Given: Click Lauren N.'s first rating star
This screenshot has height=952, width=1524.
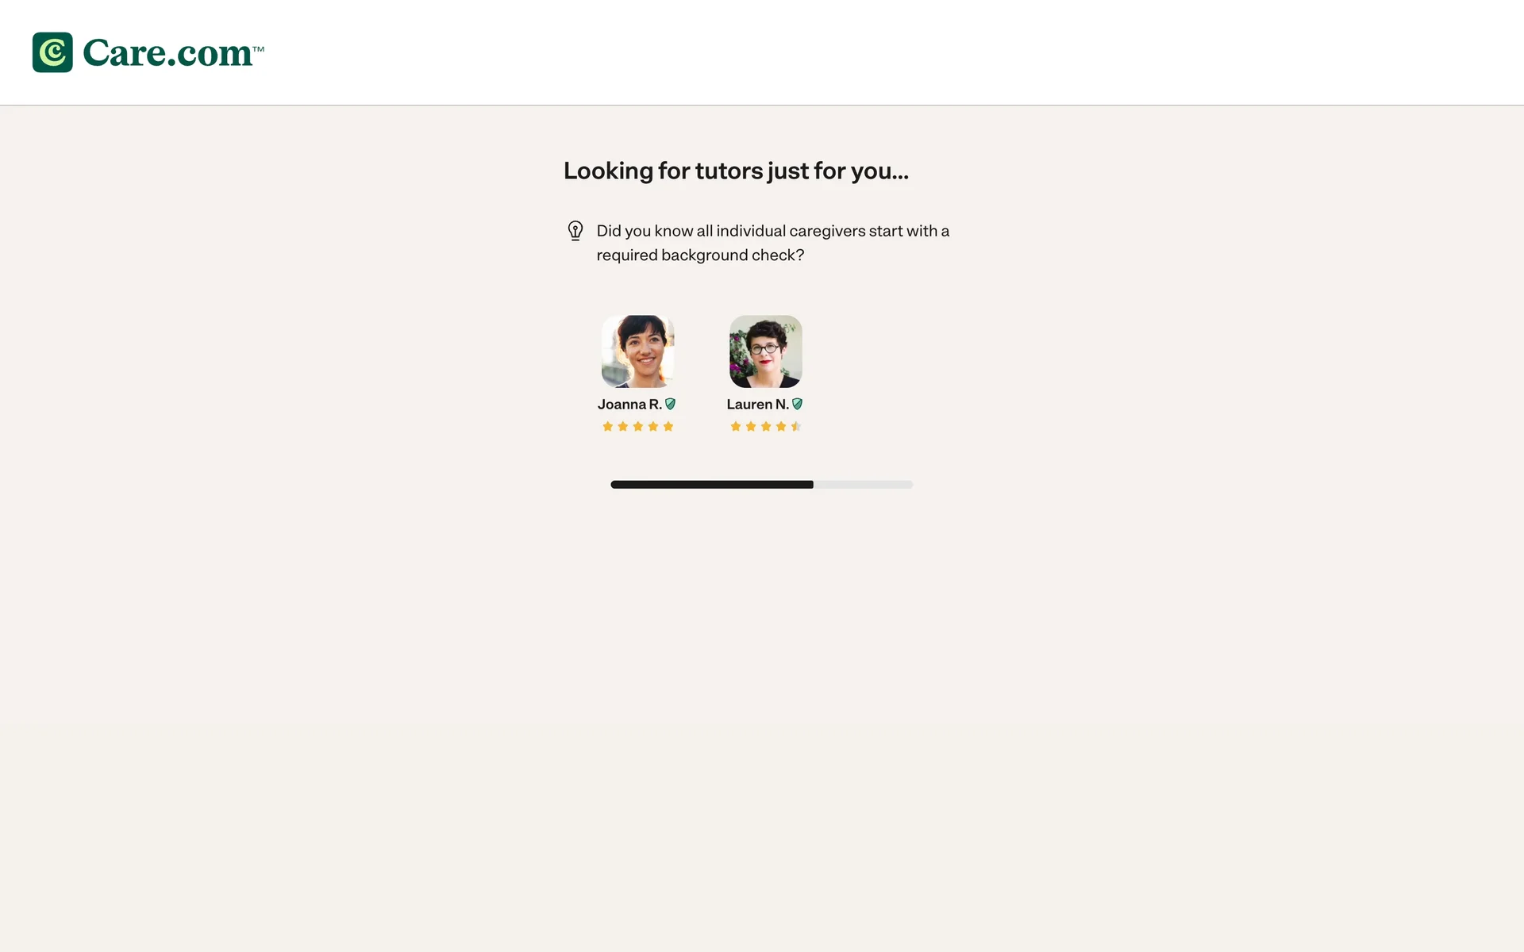Looking at the screenshot, I should pos(736,427).
